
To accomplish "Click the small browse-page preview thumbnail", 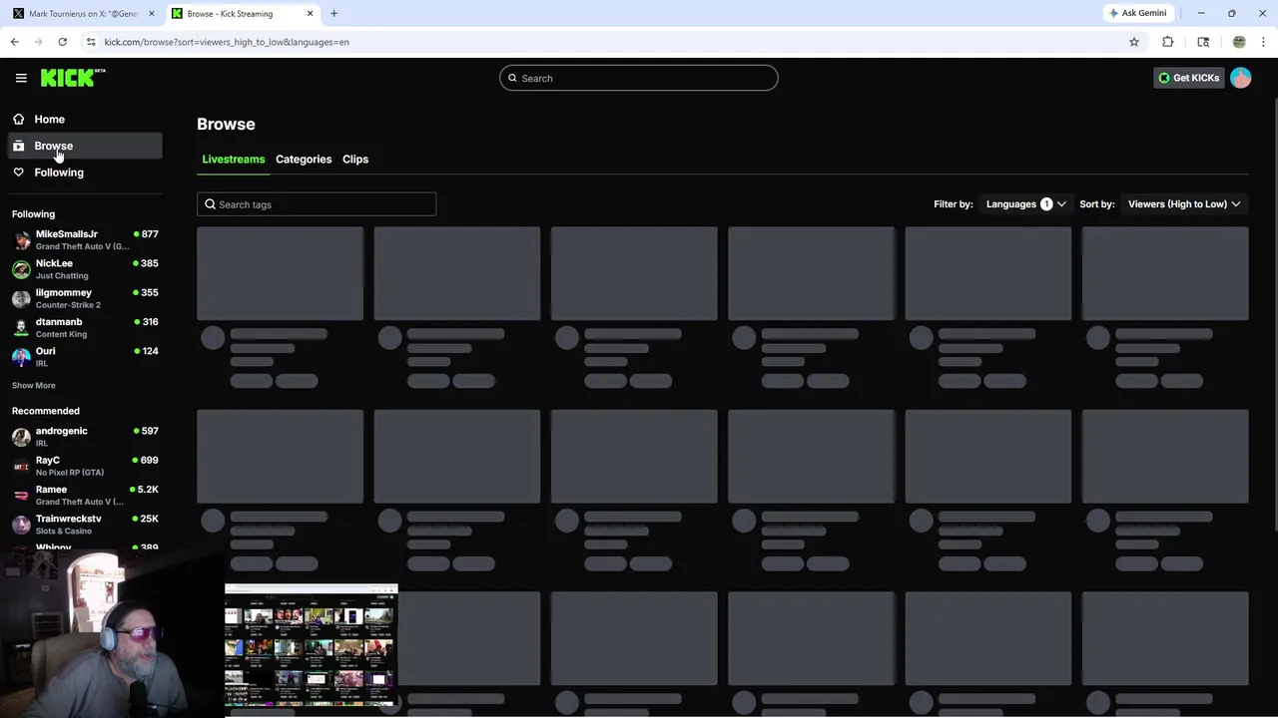I will coord(311,645).
